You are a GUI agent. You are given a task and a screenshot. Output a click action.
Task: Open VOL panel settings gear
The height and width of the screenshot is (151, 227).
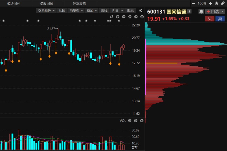(130, 121)
